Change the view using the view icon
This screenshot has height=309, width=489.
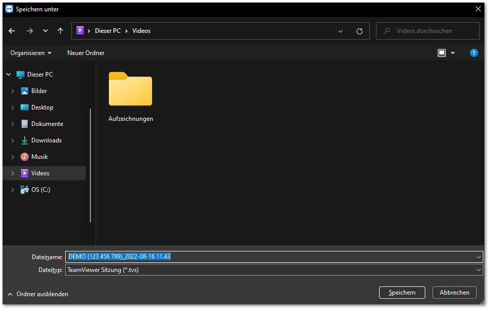pos(442,53)
